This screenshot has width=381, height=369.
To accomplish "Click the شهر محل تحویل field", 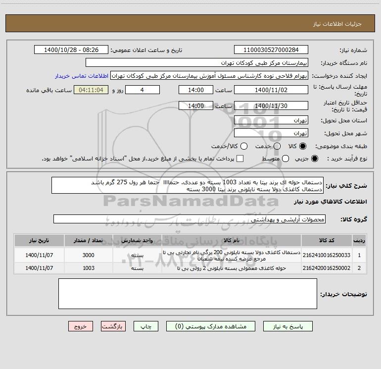I will tap(271, 133).
